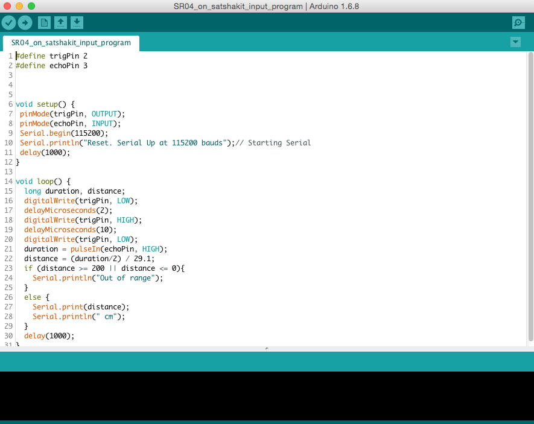
Task: Open a sketch with the up-arrow icon
Action: click(x=60, y=23)
